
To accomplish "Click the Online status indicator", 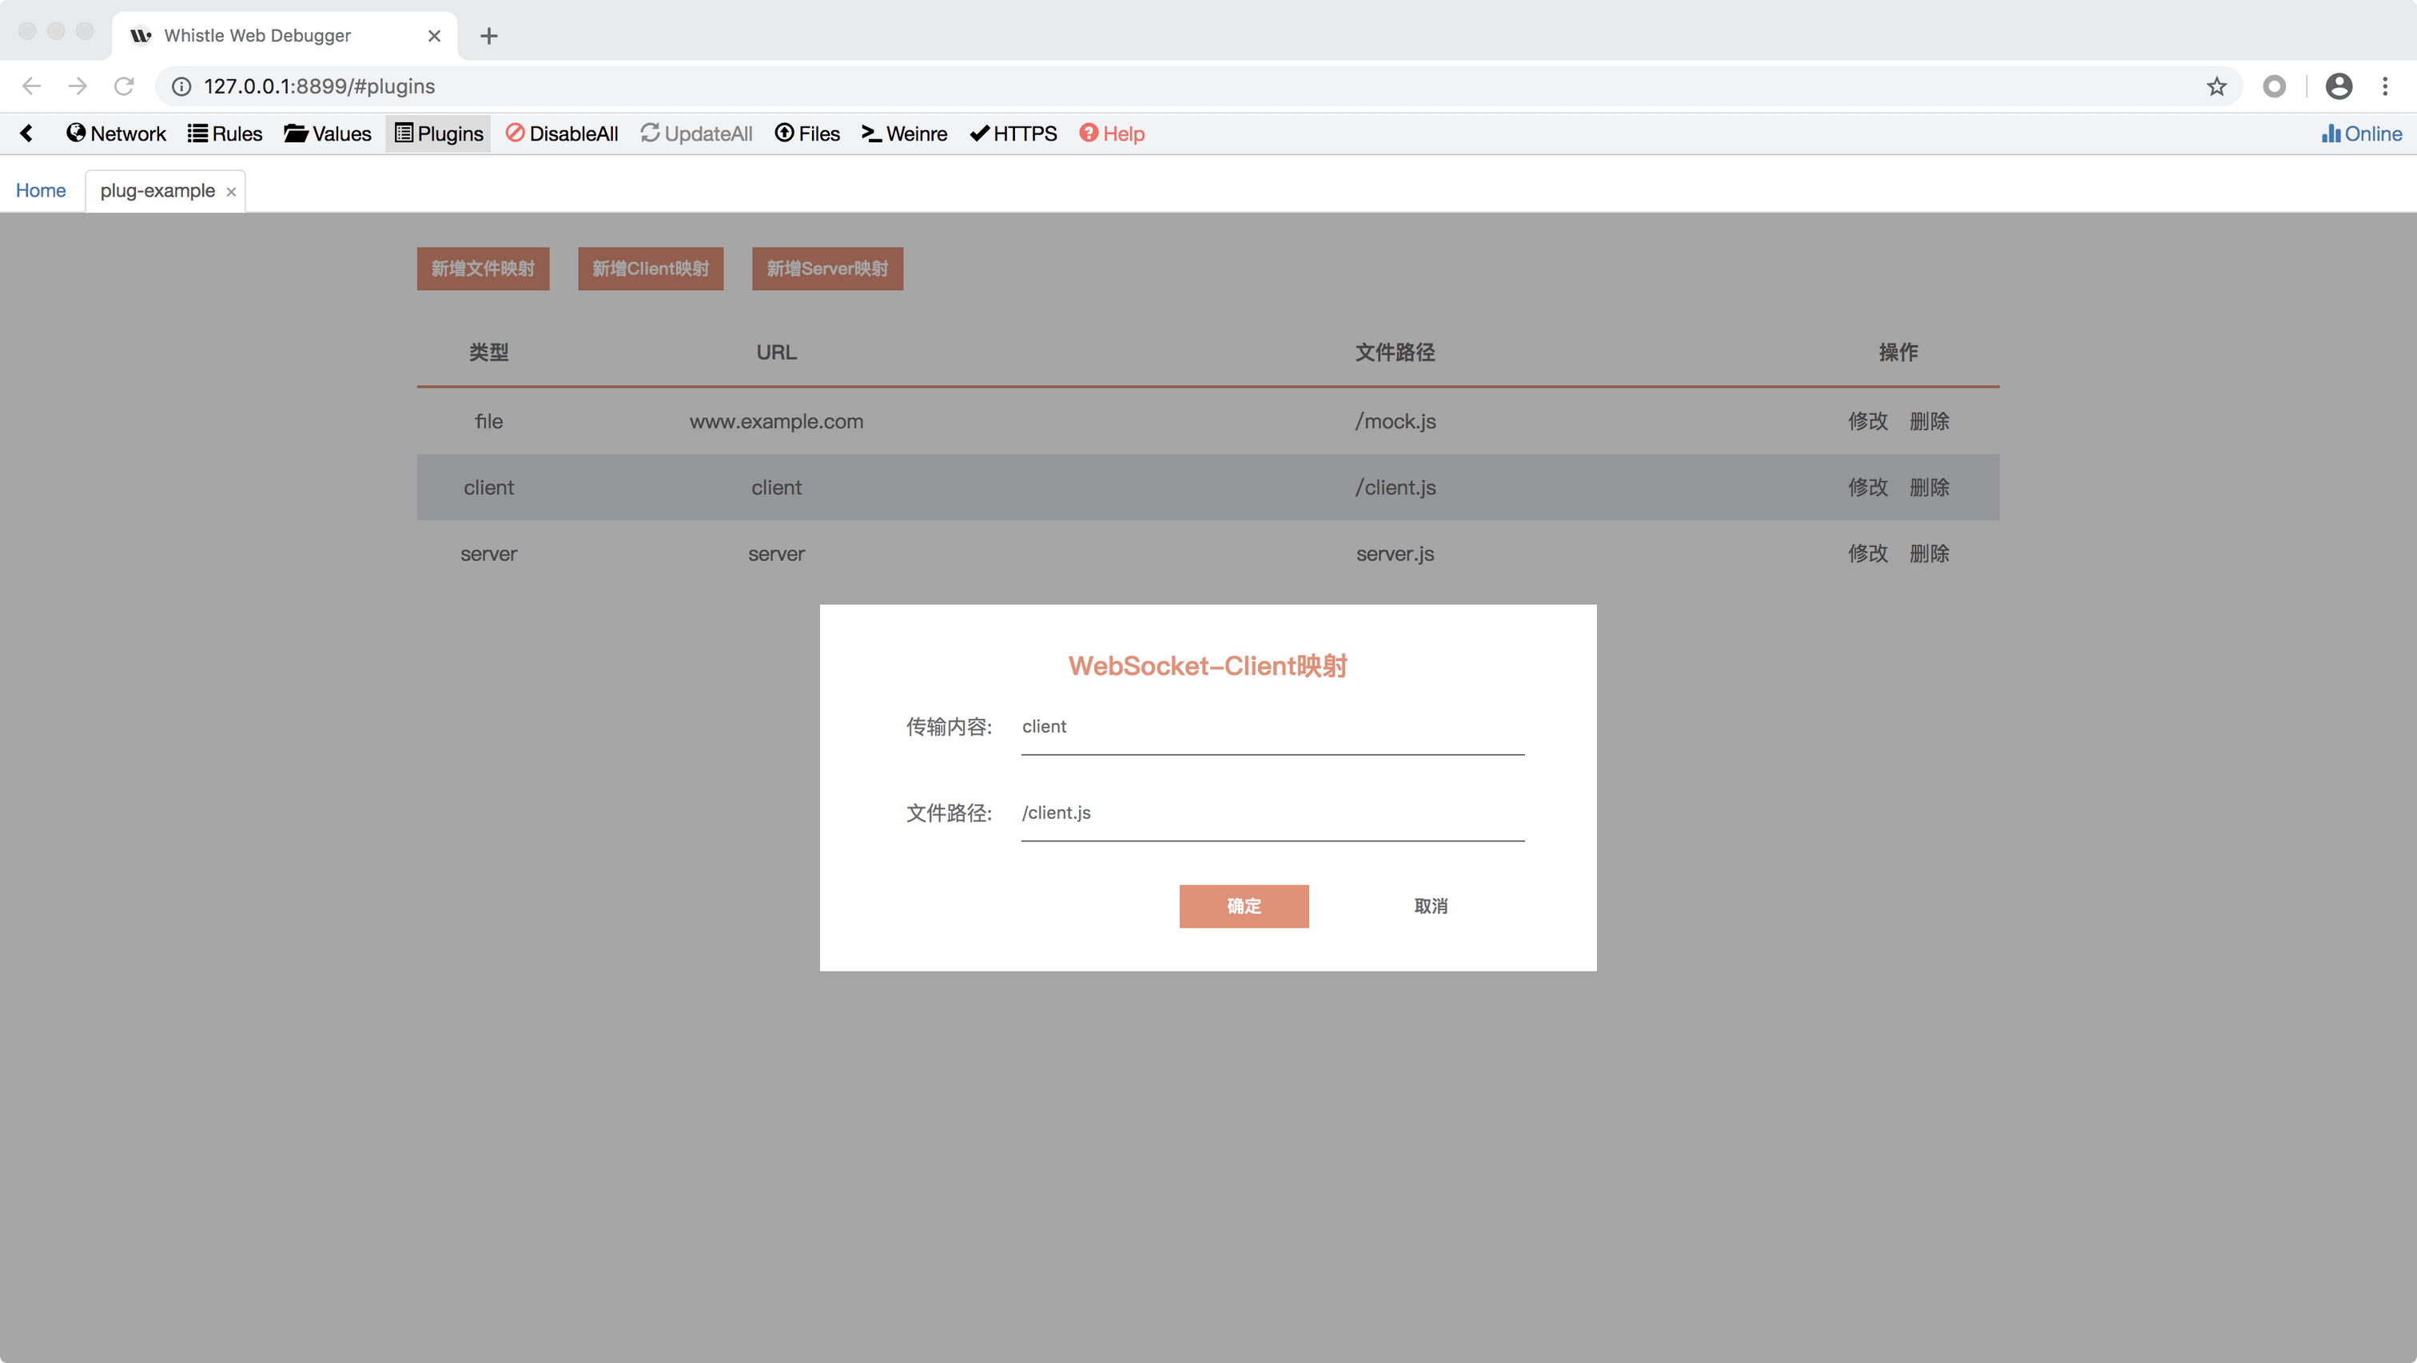I will [x=2362, y=133].
